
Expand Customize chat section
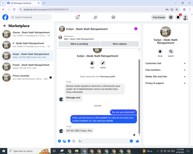166,63
